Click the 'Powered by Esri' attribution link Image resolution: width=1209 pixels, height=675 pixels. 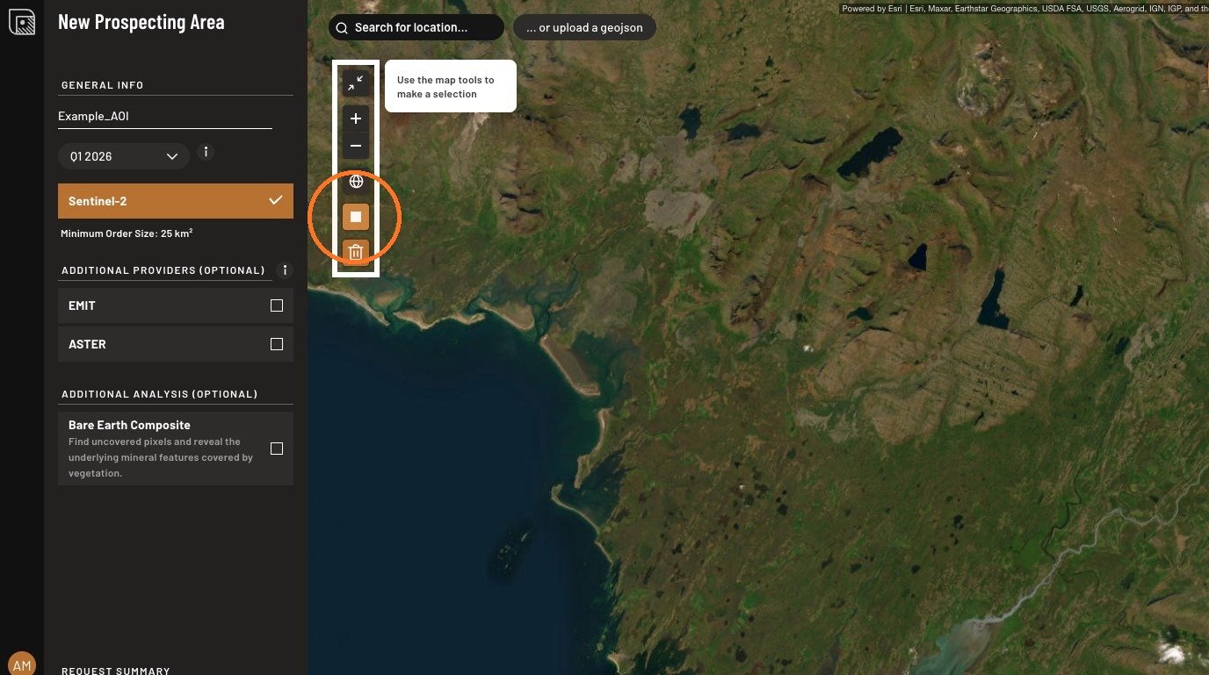tap(871, 8)
